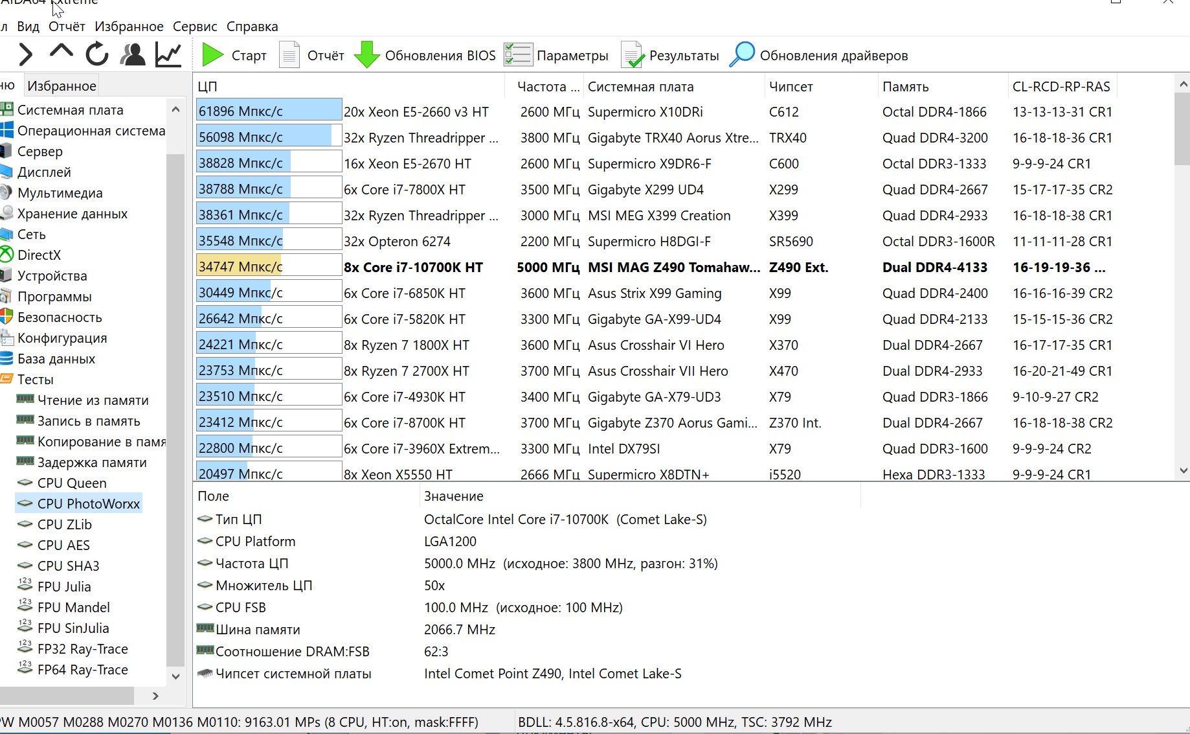Click the Refresh circular arrow icon

tap(97, 54)
